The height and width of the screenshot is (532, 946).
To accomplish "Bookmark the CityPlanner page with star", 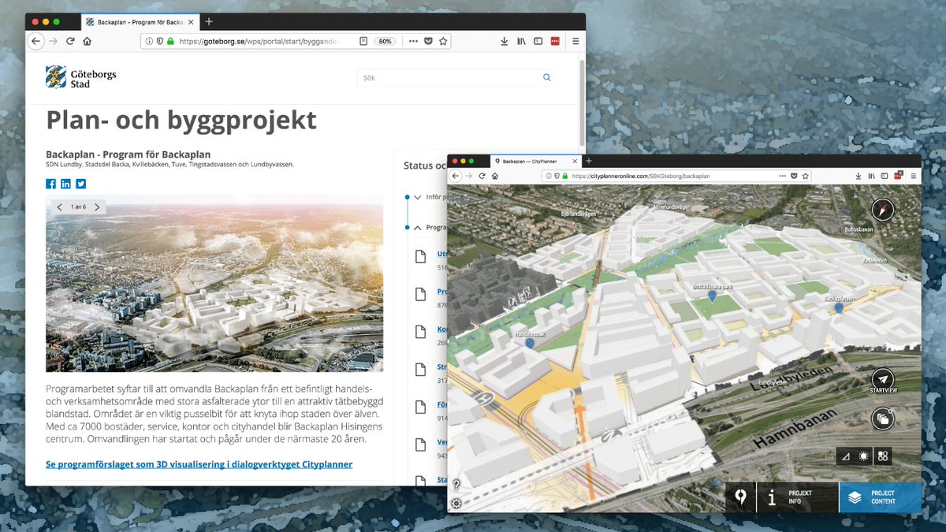I will tap(806, 176).
